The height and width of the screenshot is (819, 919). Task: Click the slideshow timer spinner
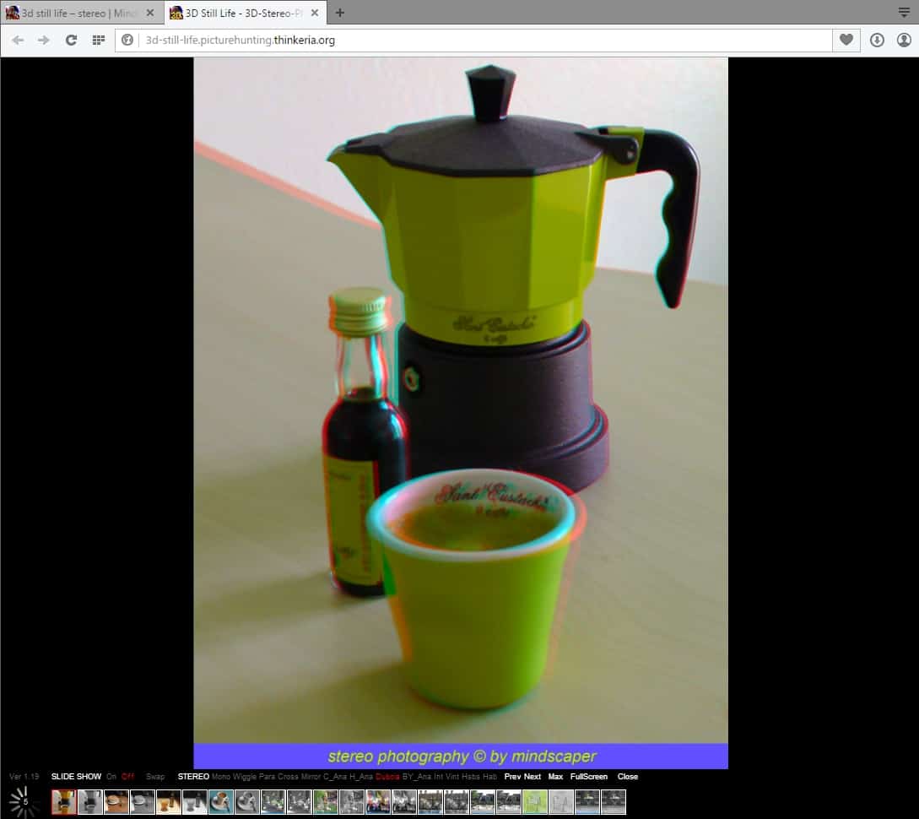pyautogui.click(x=24, y=801)
